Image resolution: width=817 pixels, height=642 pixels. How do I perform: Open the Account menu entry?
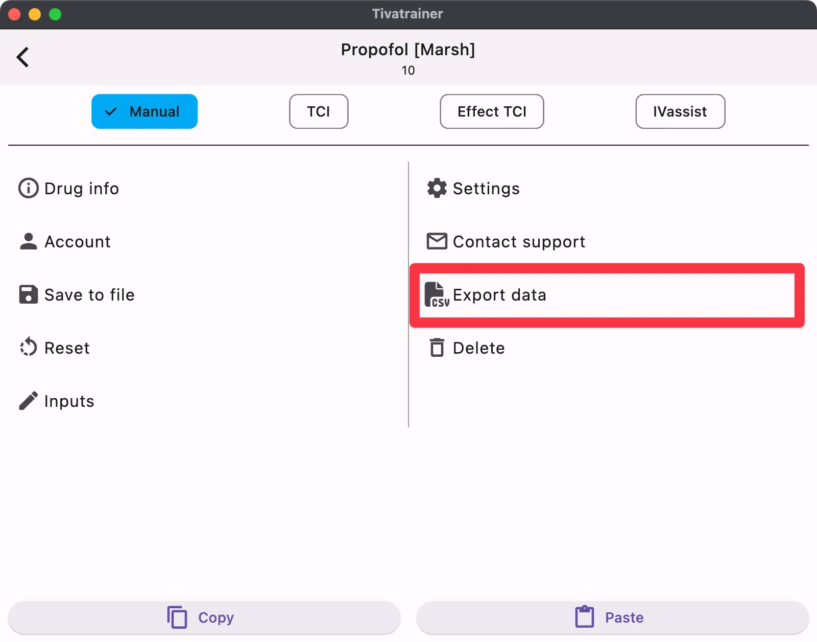[78, 242]
